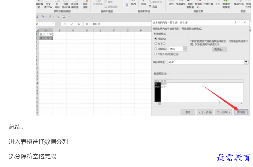253x167 pixels.
Task: Click the 取消 button in wizard
Action: click(x=188, y=112)
